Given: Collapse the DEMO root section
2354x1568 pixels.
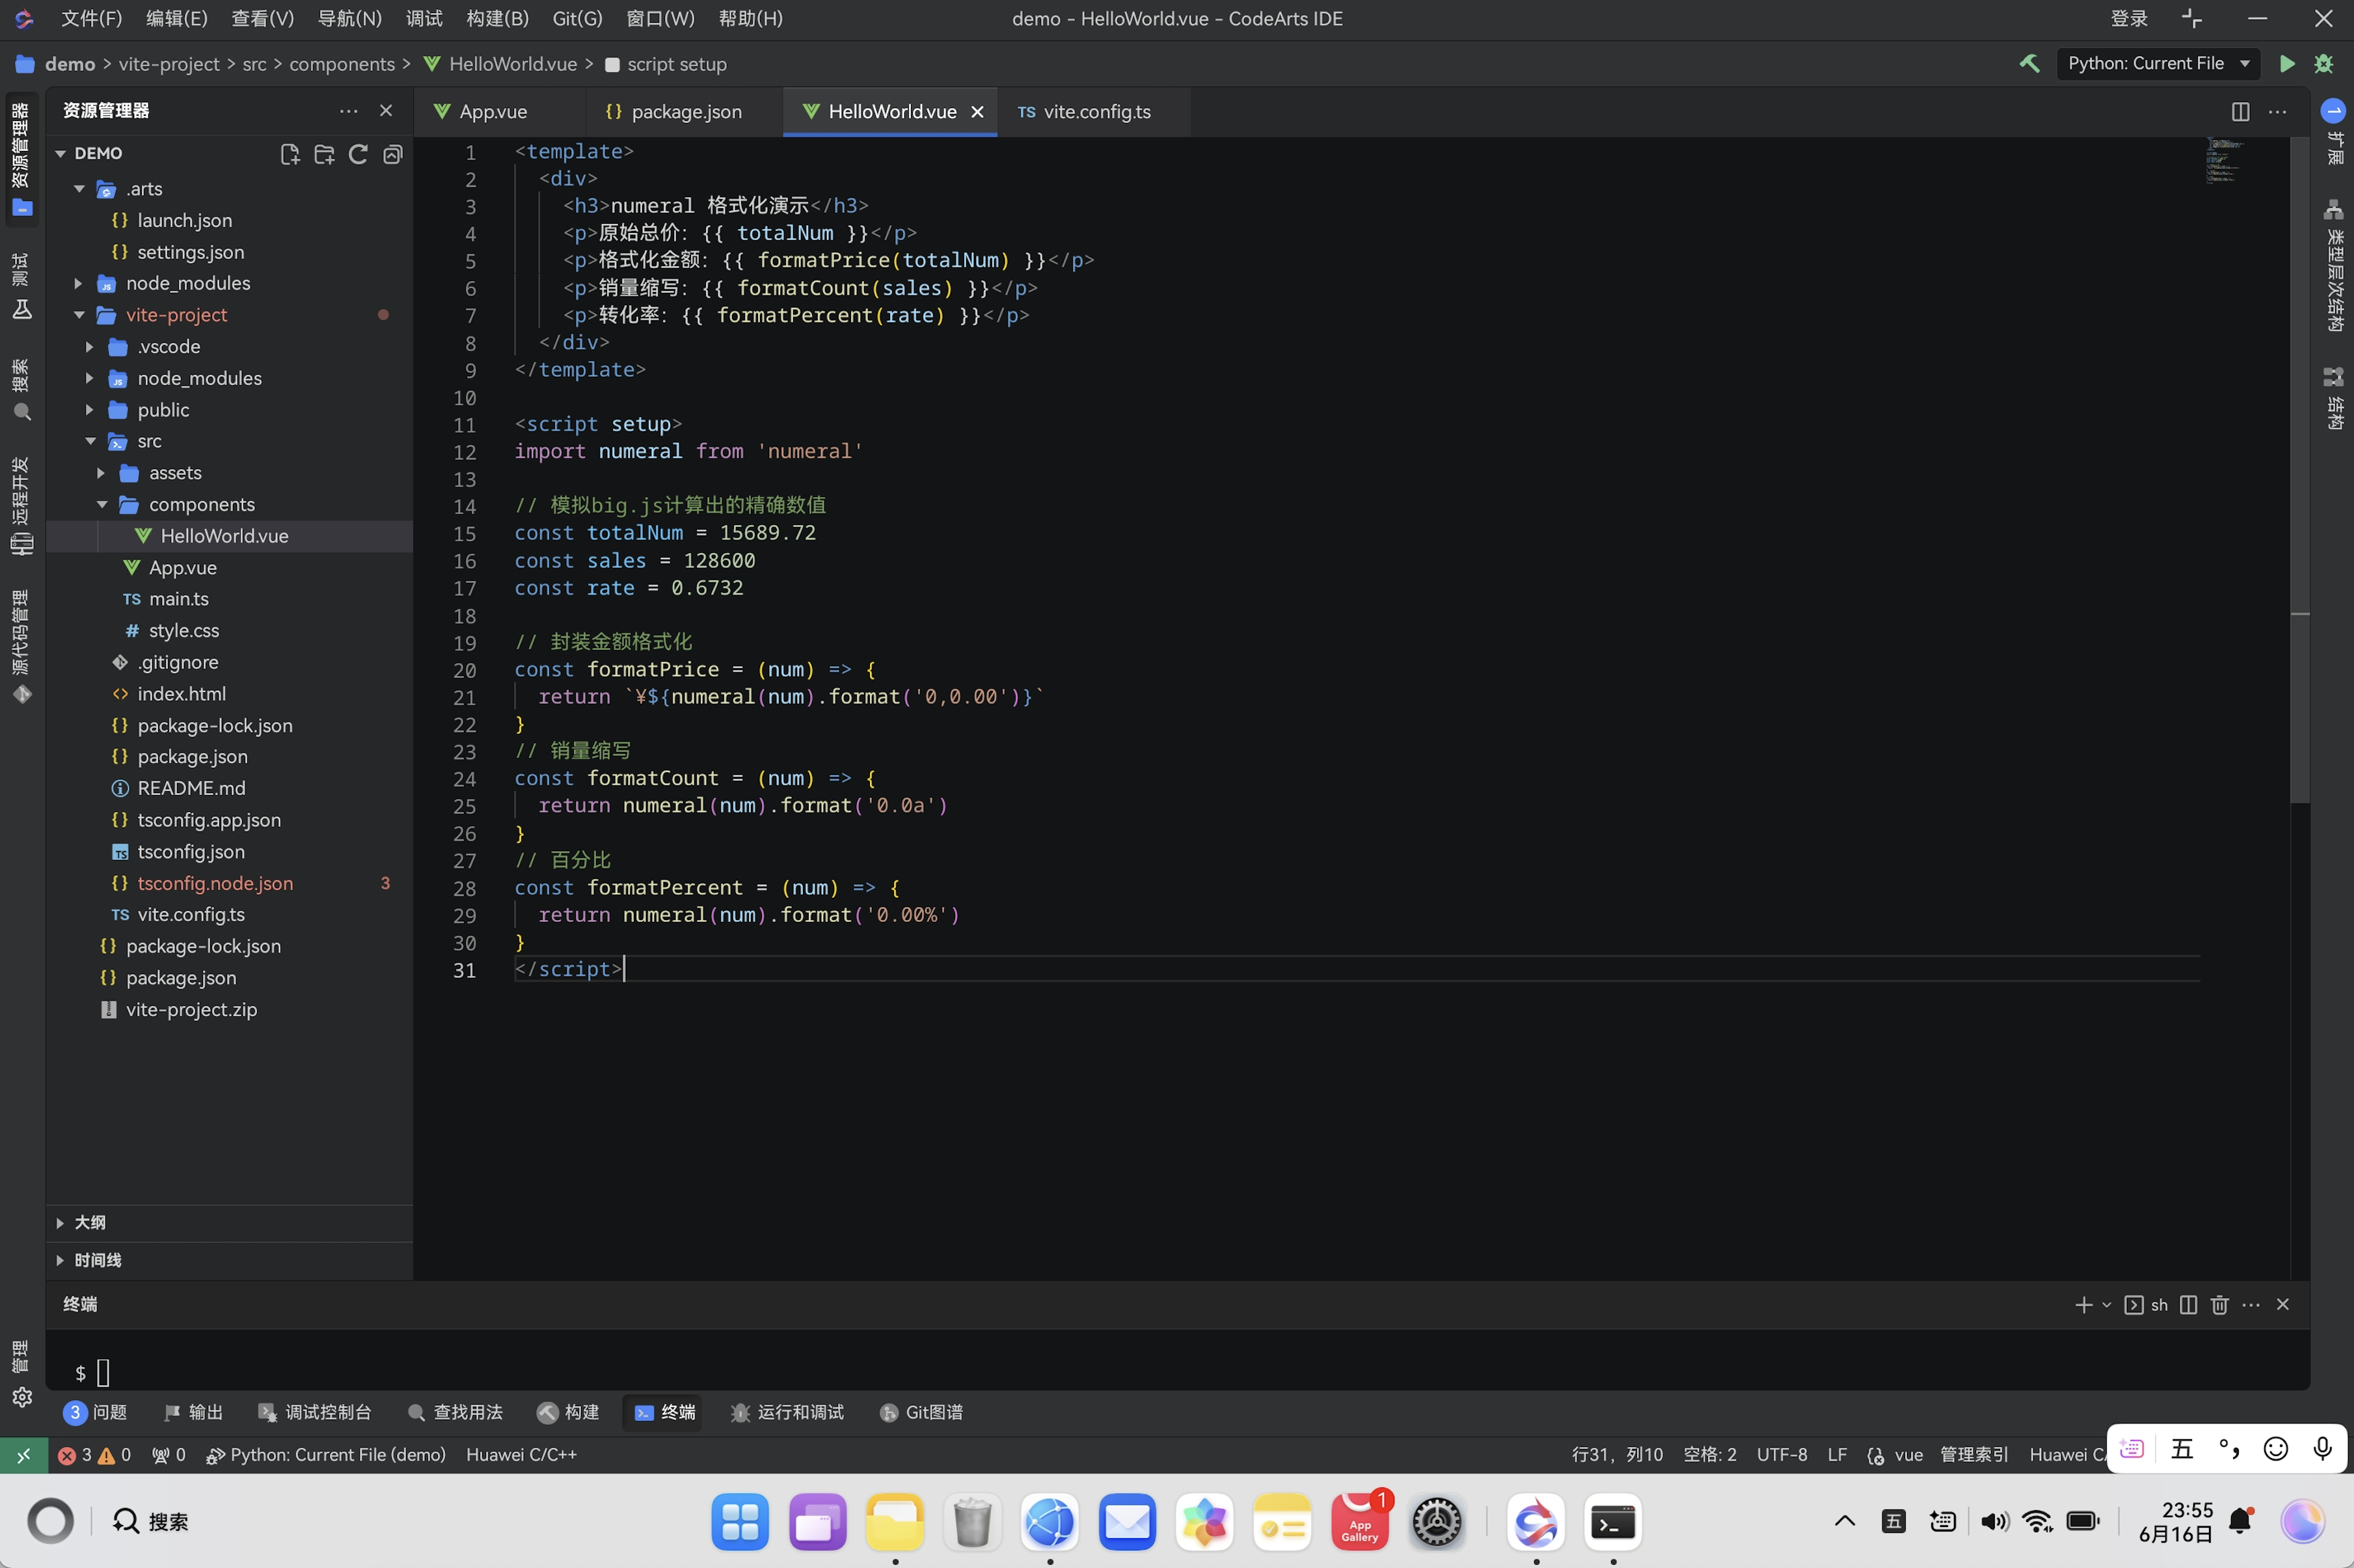Looking at the screenshot, I should [x=61, y=154].
